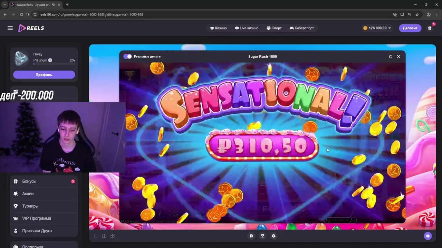Select the single game view layout
442x248 pixels.
coord(96,236)
